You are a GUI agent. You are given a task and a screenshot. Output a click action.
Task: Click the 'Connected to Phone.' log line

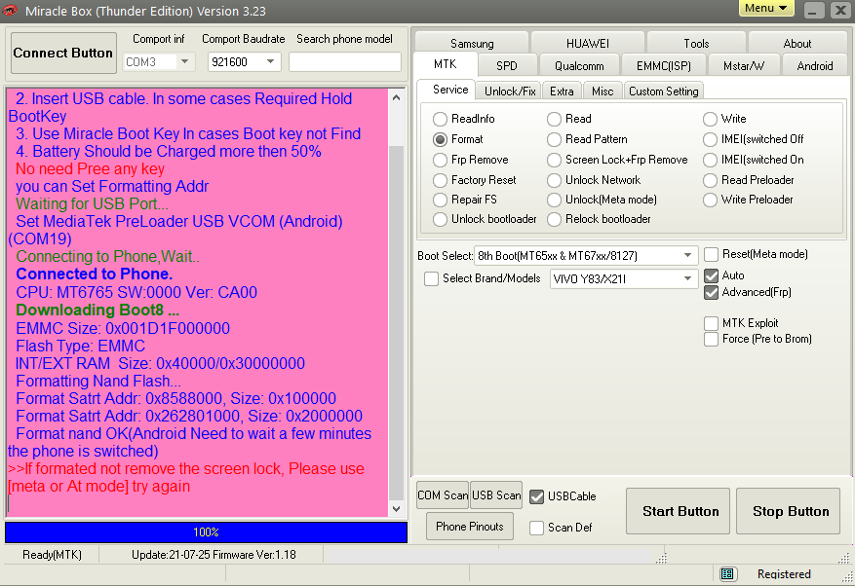(95, 274)
